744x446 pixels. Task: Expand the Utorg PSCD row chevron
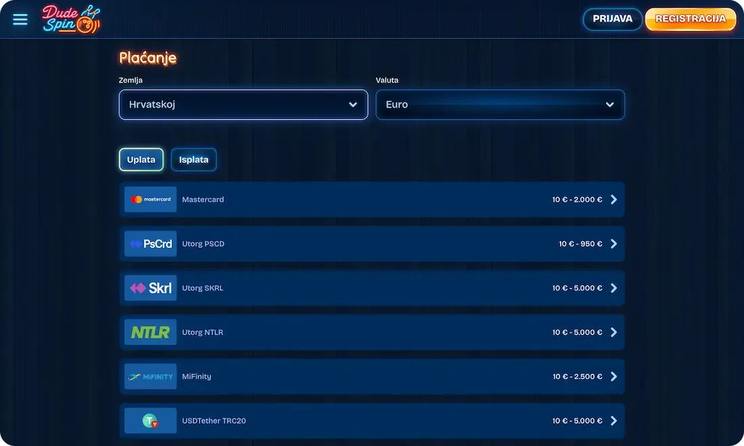point(613,244)
